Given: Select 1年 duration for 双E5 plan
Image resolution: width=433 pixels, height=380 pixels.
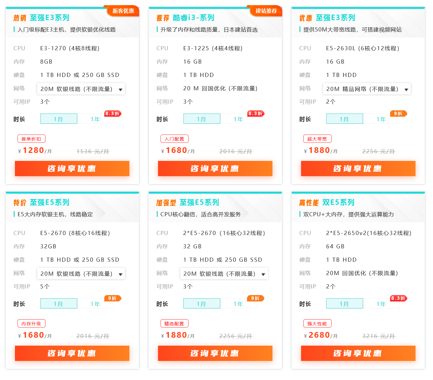Looking at the screenshot, I should (381, 304).
